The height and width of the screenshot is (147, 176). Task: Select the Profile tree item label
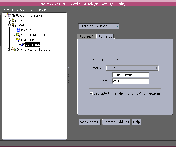pyautogui.click(x=26, y=30)
